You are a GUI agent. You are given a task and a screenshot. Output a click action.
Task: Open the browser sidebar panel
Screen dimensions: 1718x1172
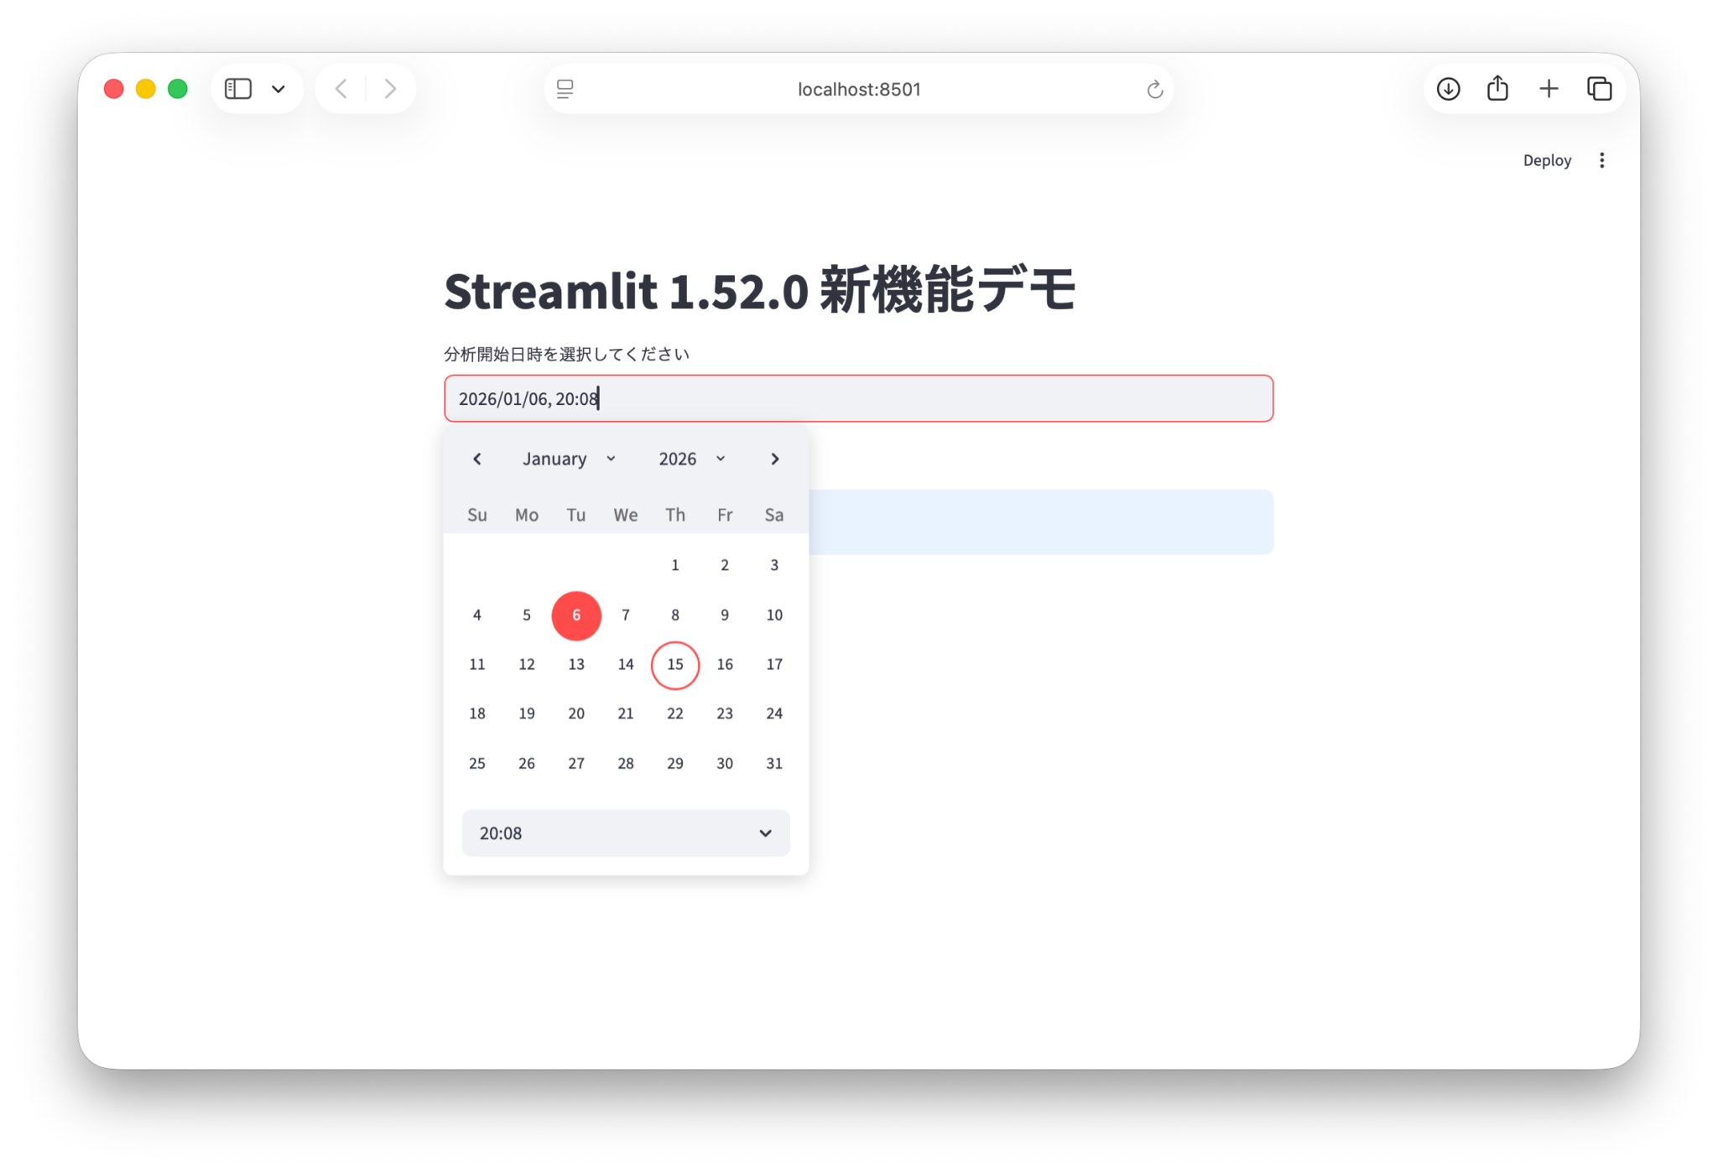[237, 88]
